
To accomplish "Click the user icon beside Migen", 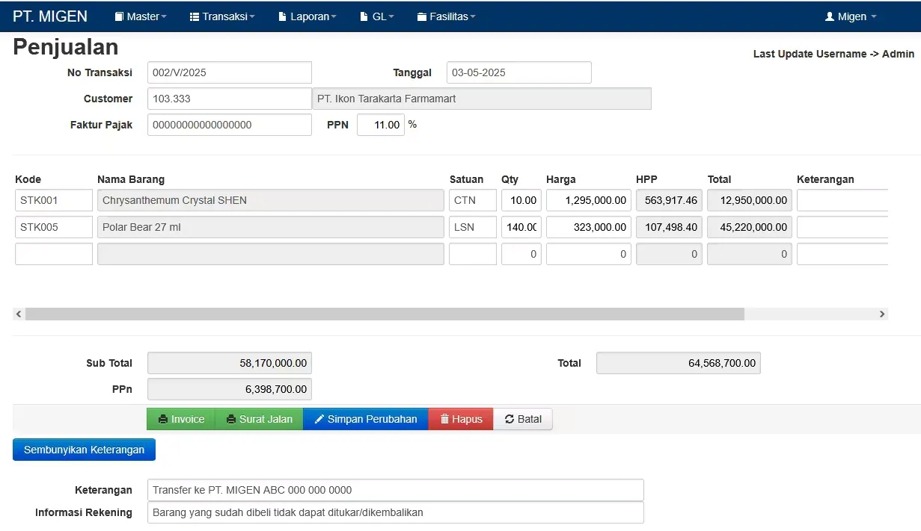I will point(830,16).
